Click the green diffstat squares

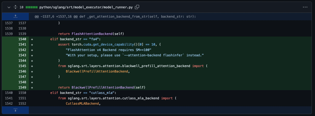click(32, 7)
